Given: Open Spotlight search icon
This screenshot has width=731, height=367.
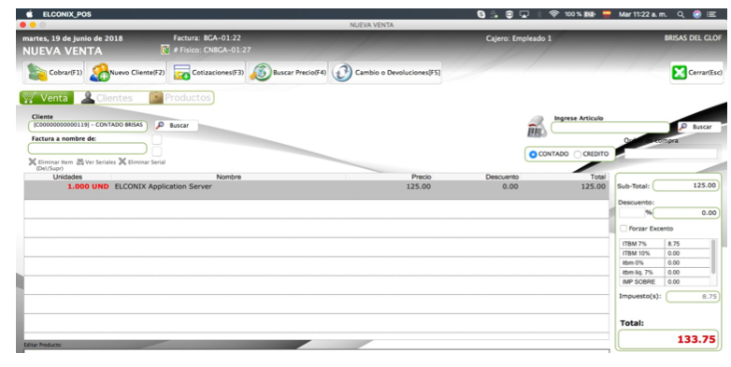Looking at the screenshot, I should [681, 14].
